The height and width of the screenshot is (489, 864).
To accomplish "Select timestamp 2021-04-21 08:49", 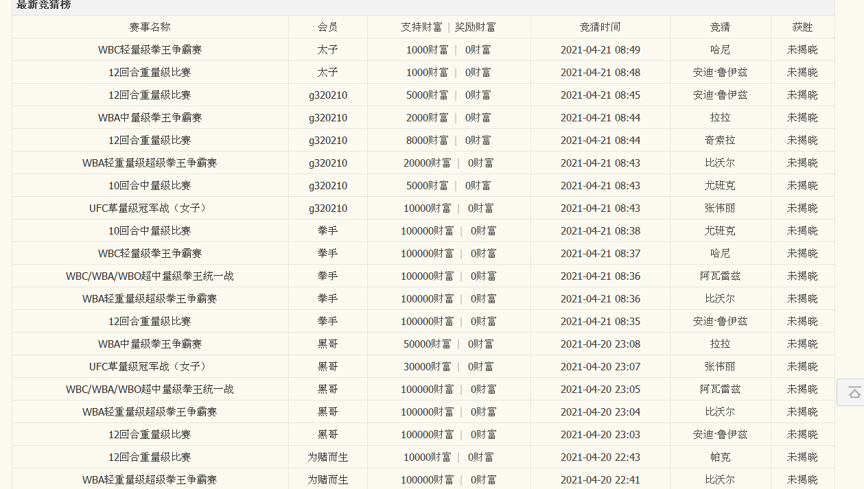I will point(600,49).
